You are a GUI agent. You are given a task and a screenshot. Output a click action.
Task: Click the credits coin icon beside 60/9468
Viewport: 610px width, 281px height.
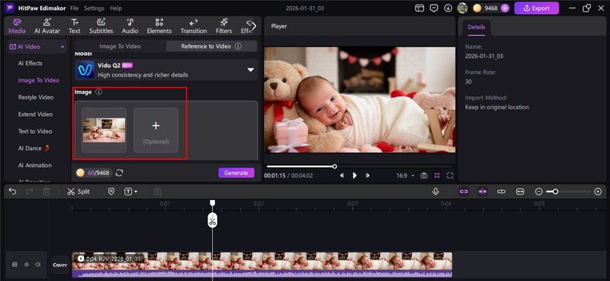81,173
